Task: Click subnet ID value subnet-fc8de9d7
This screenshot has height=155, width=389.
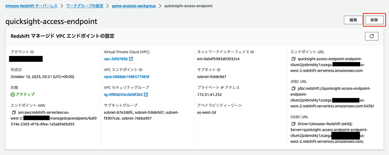Action: pos(211,77)
